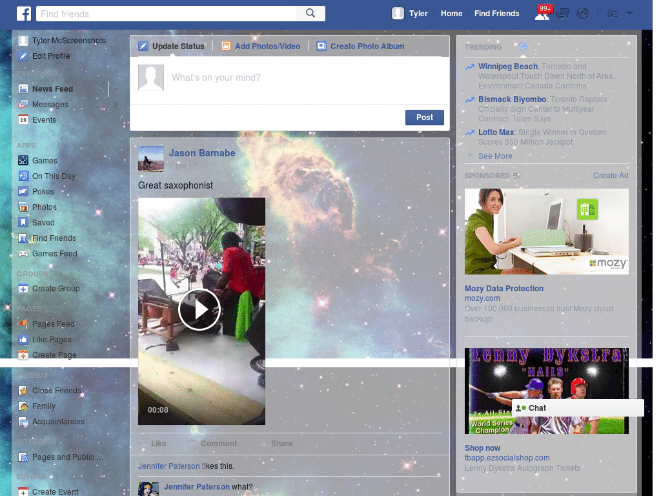This screenshot has height=496, width=661.
Task: Click the On This Day clock icon
Action: (23, 176)
